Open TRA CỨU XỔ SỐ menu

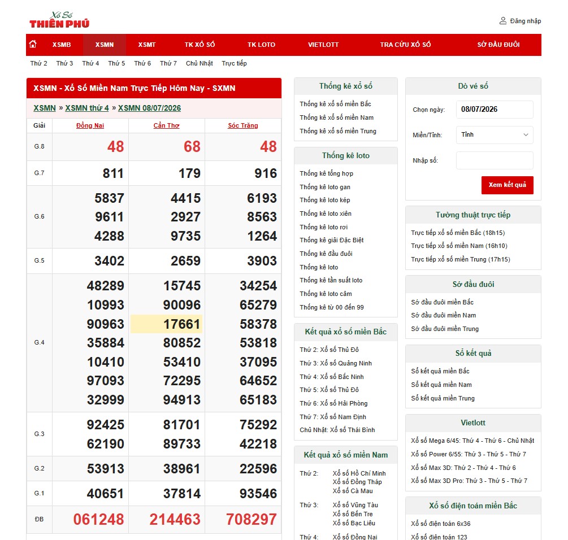pyautogui.click(x=405, y=45)
